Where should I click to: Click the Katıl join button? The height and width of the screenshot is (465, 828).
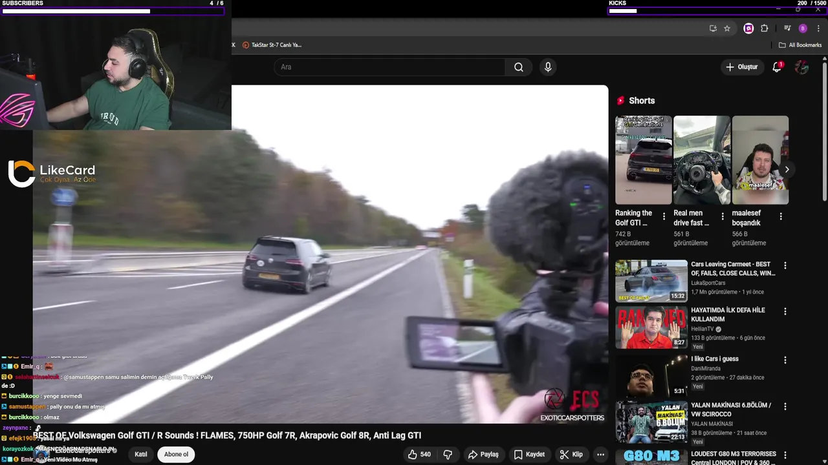click(x=141, y=455)
